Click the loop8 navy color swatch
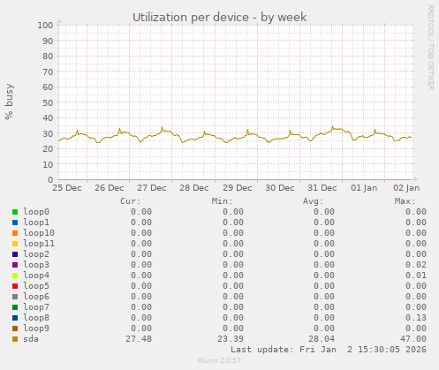 [15, 318]
